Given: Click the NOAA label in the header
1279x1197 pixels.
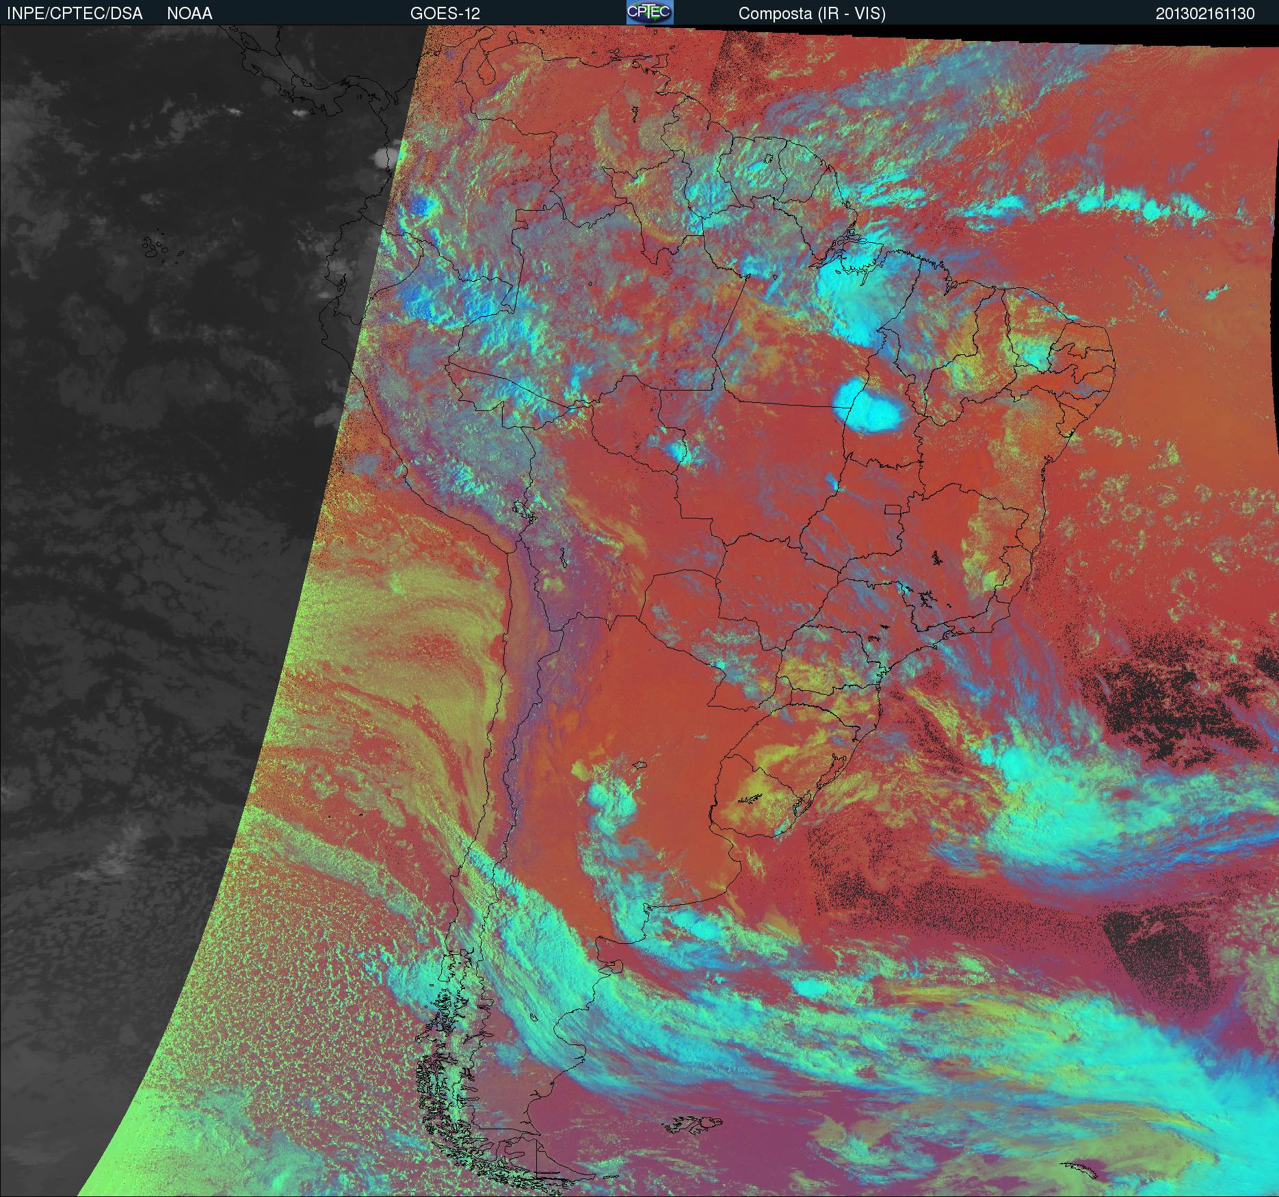Looking at the screenshot, I should click(189, 13).
